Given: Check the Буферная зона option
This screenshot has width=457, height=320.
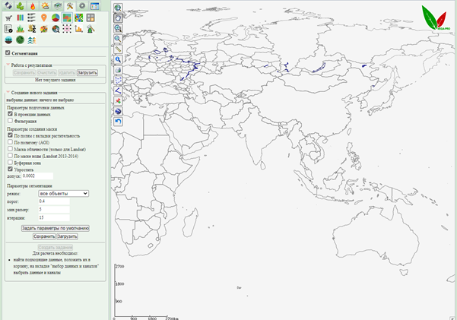Looking at the screenshot, I should 10,162.
